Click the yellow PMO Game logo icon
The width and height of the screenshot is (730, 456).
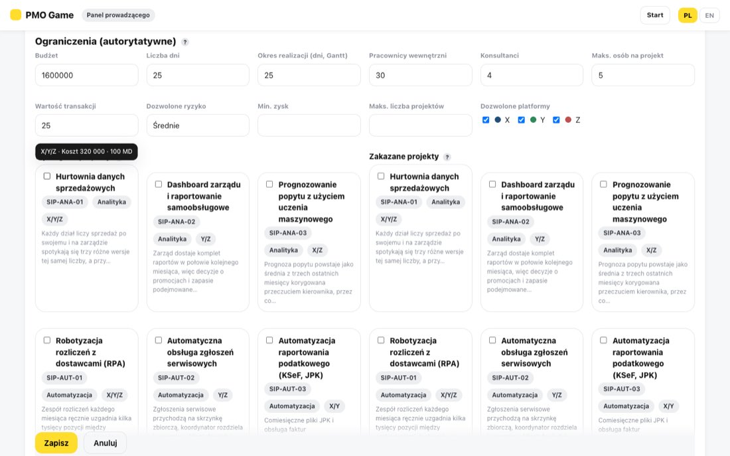[16, 15]
